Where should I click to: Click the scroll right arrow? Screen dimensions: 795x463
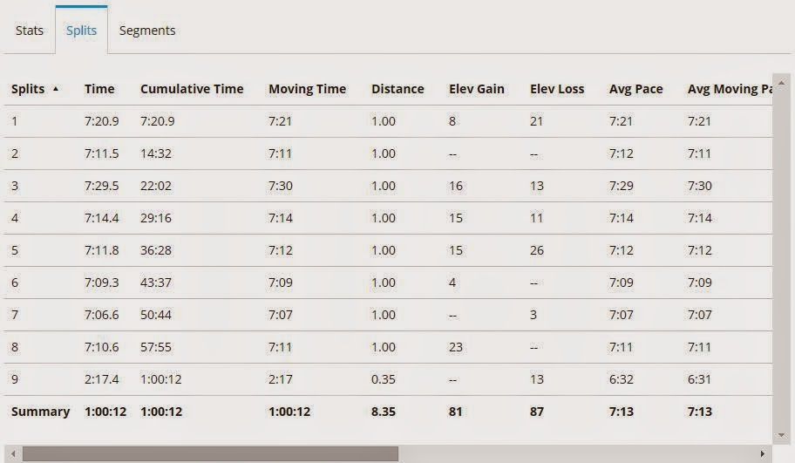764,454
